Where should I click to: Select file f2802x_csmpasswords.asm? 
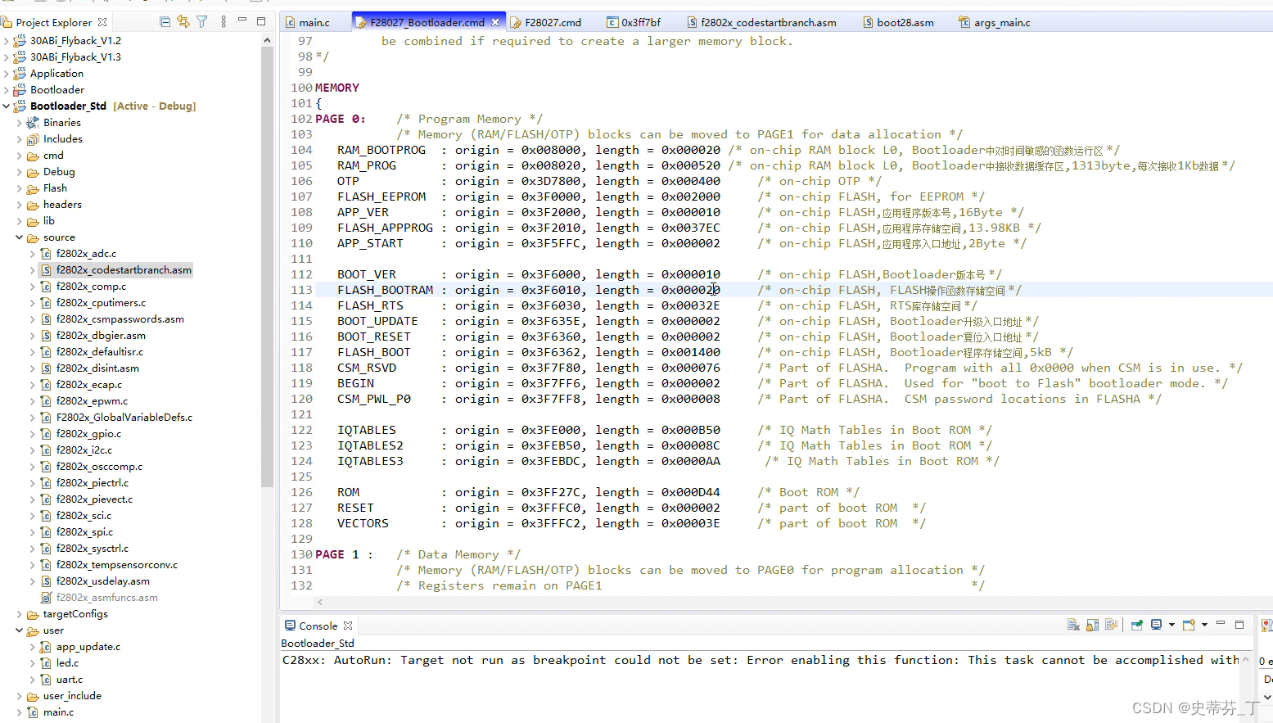coord(120,319)
